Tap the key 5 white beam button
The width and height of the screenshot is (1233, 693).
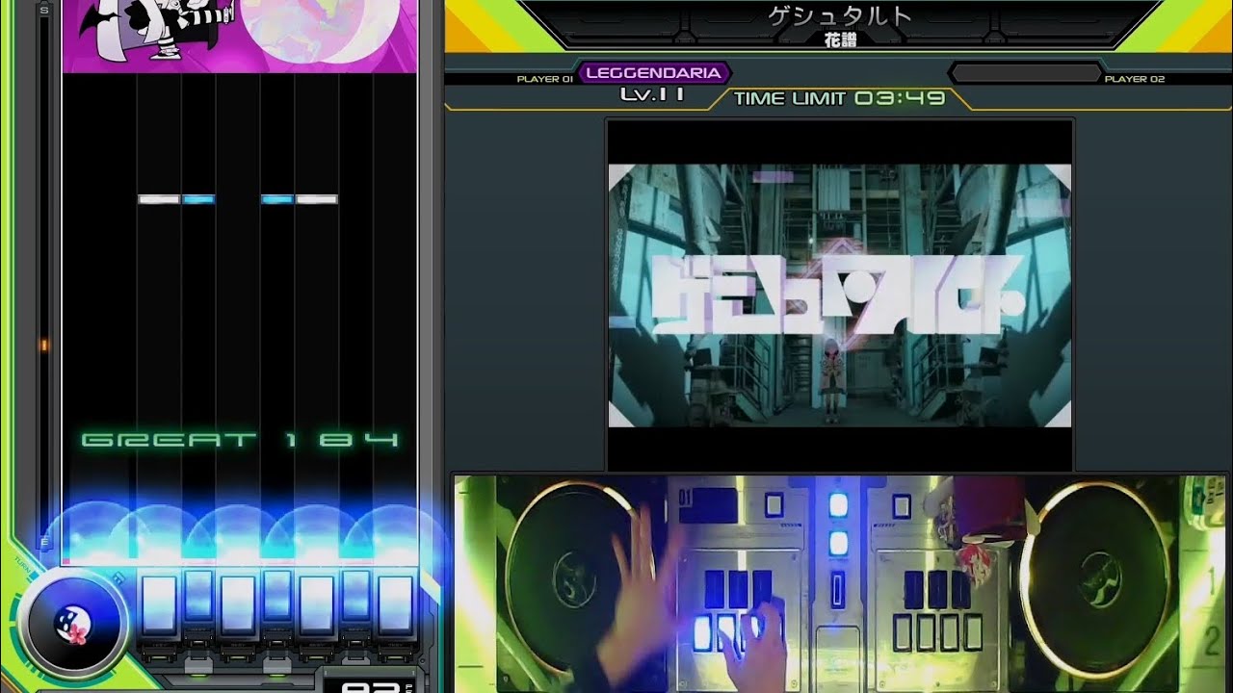point(316,604)
